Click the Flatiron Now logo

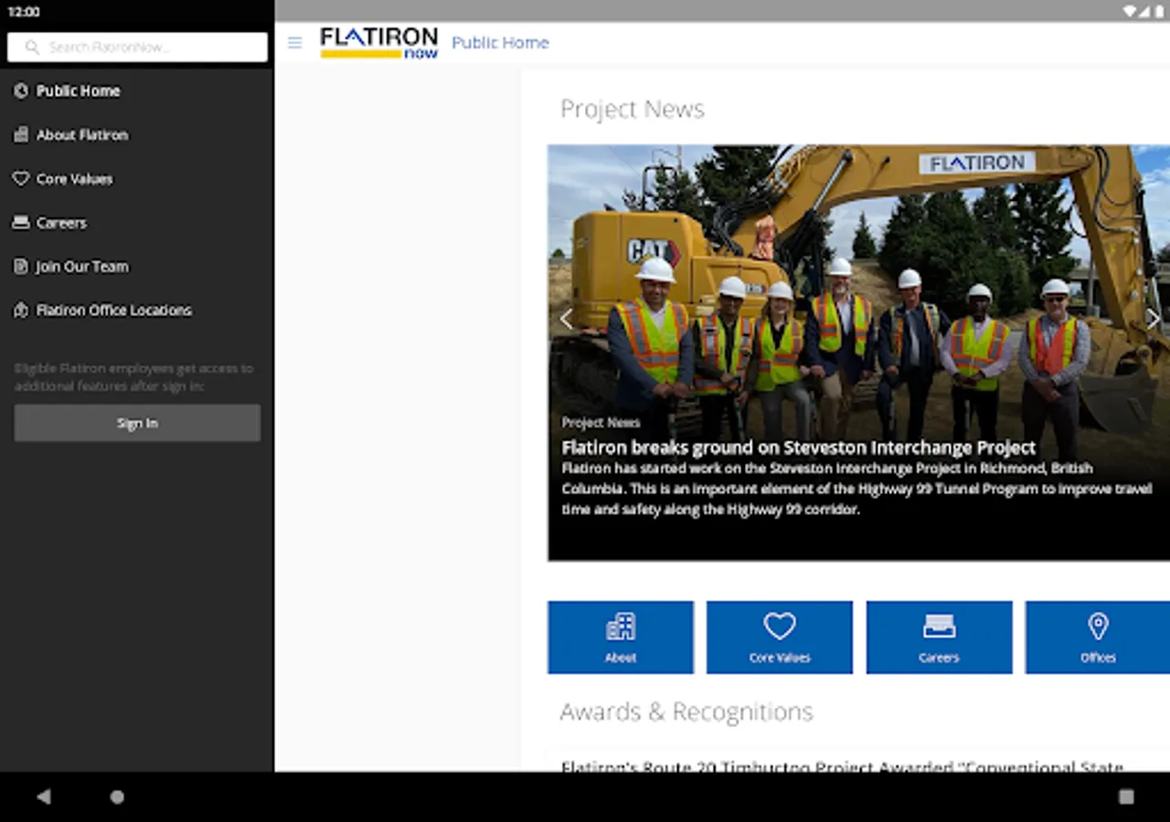tap(378, 43)
